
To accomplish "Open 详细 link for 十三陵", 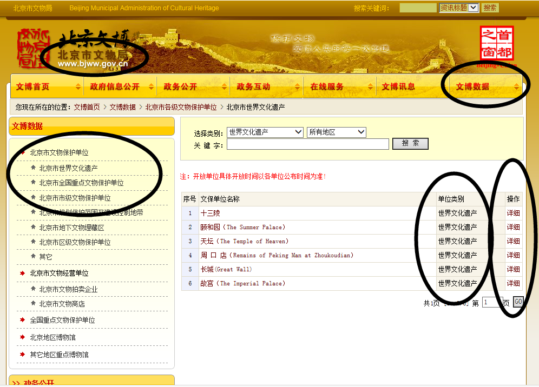I will point(513,213).
